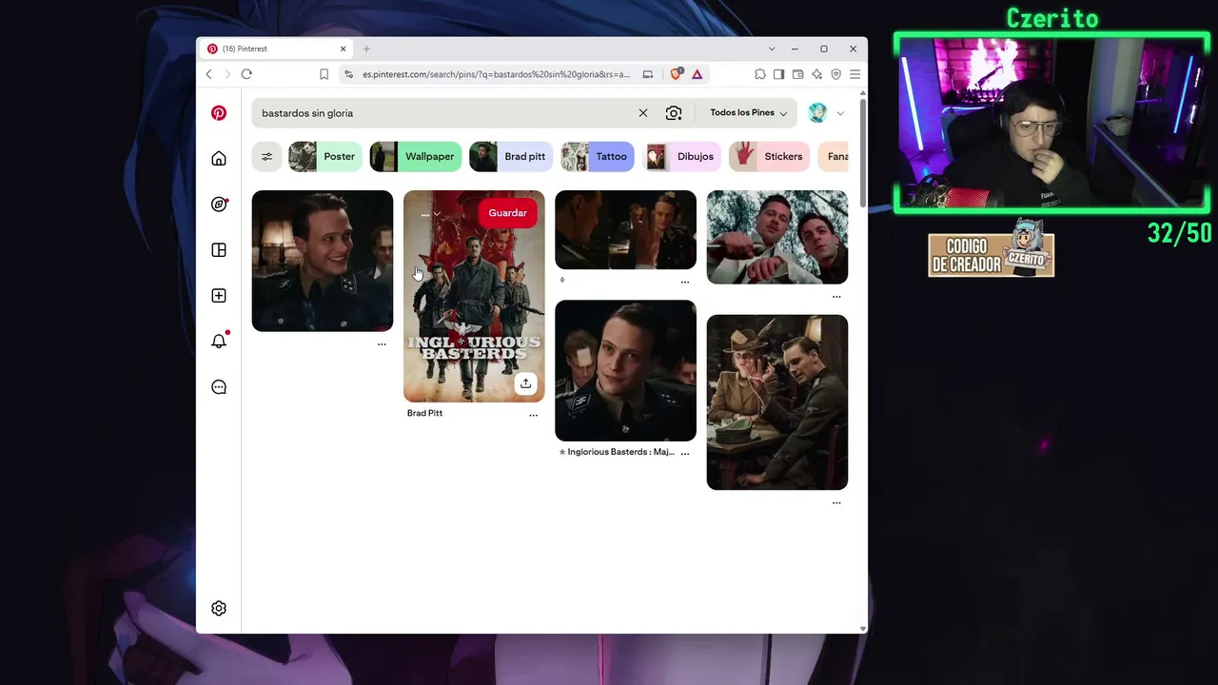
Task: Filter results by the Brad pitt chip
Action: tap(511, 157)
